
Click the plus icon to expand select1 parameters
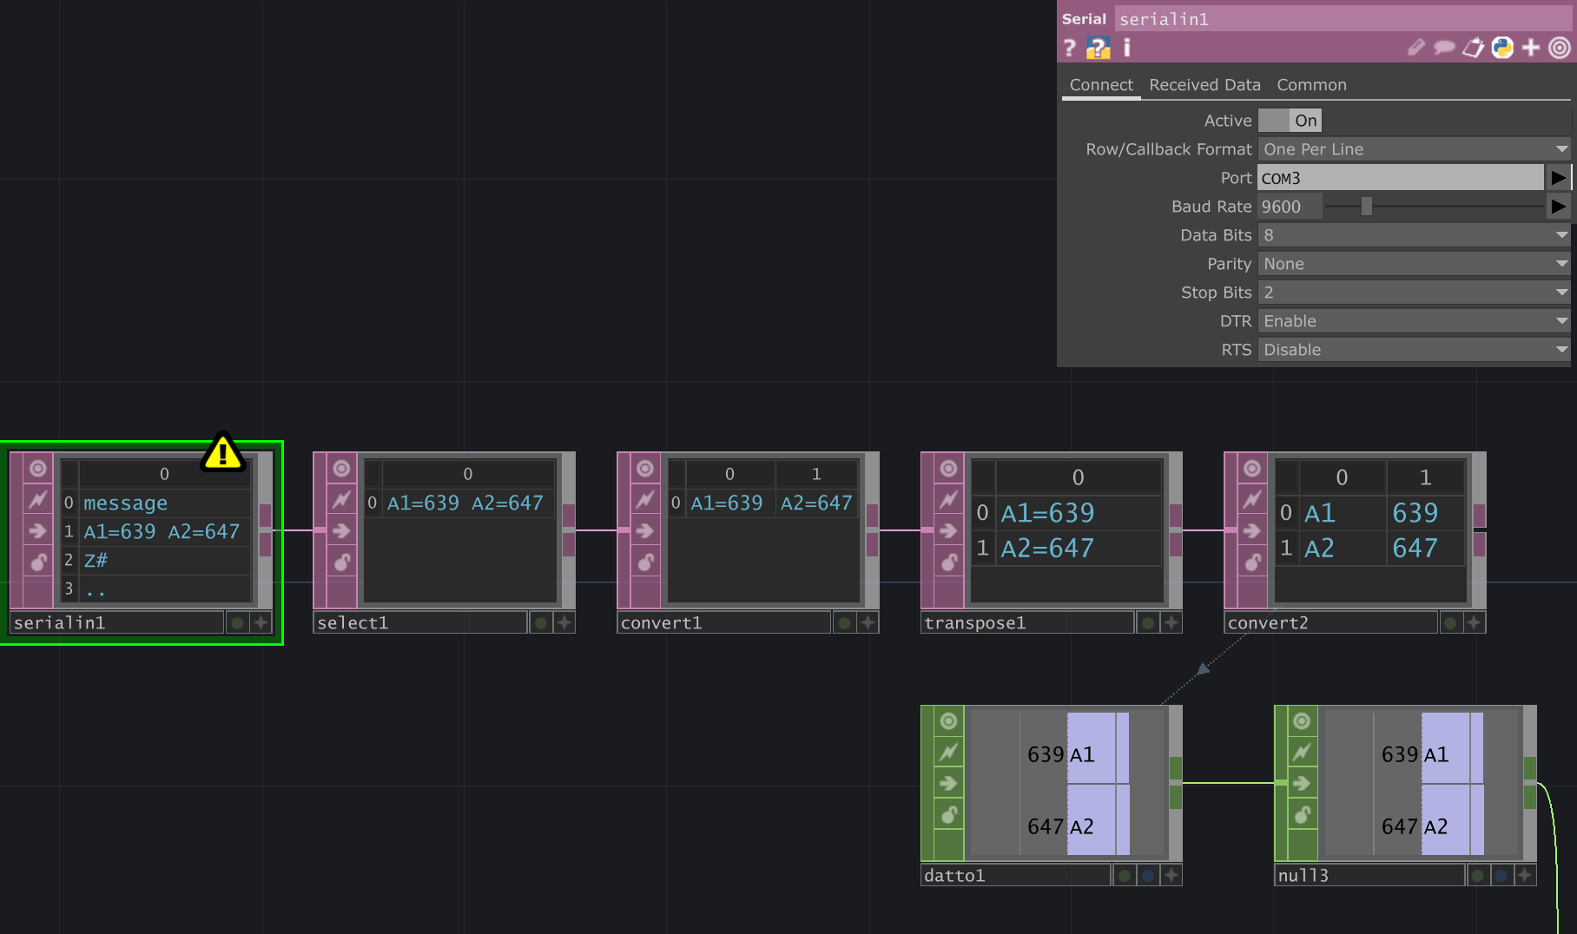click(564, 622)
